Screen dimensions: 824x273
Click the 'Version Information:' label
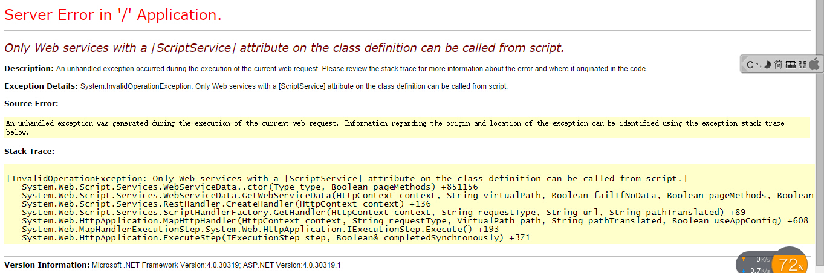(x=47, y=265)
